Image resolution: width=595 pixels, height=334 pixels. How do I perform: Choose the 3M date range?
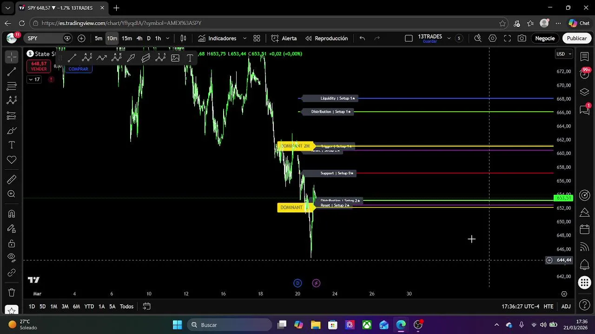pyautogui.click(x=65, y=307)
